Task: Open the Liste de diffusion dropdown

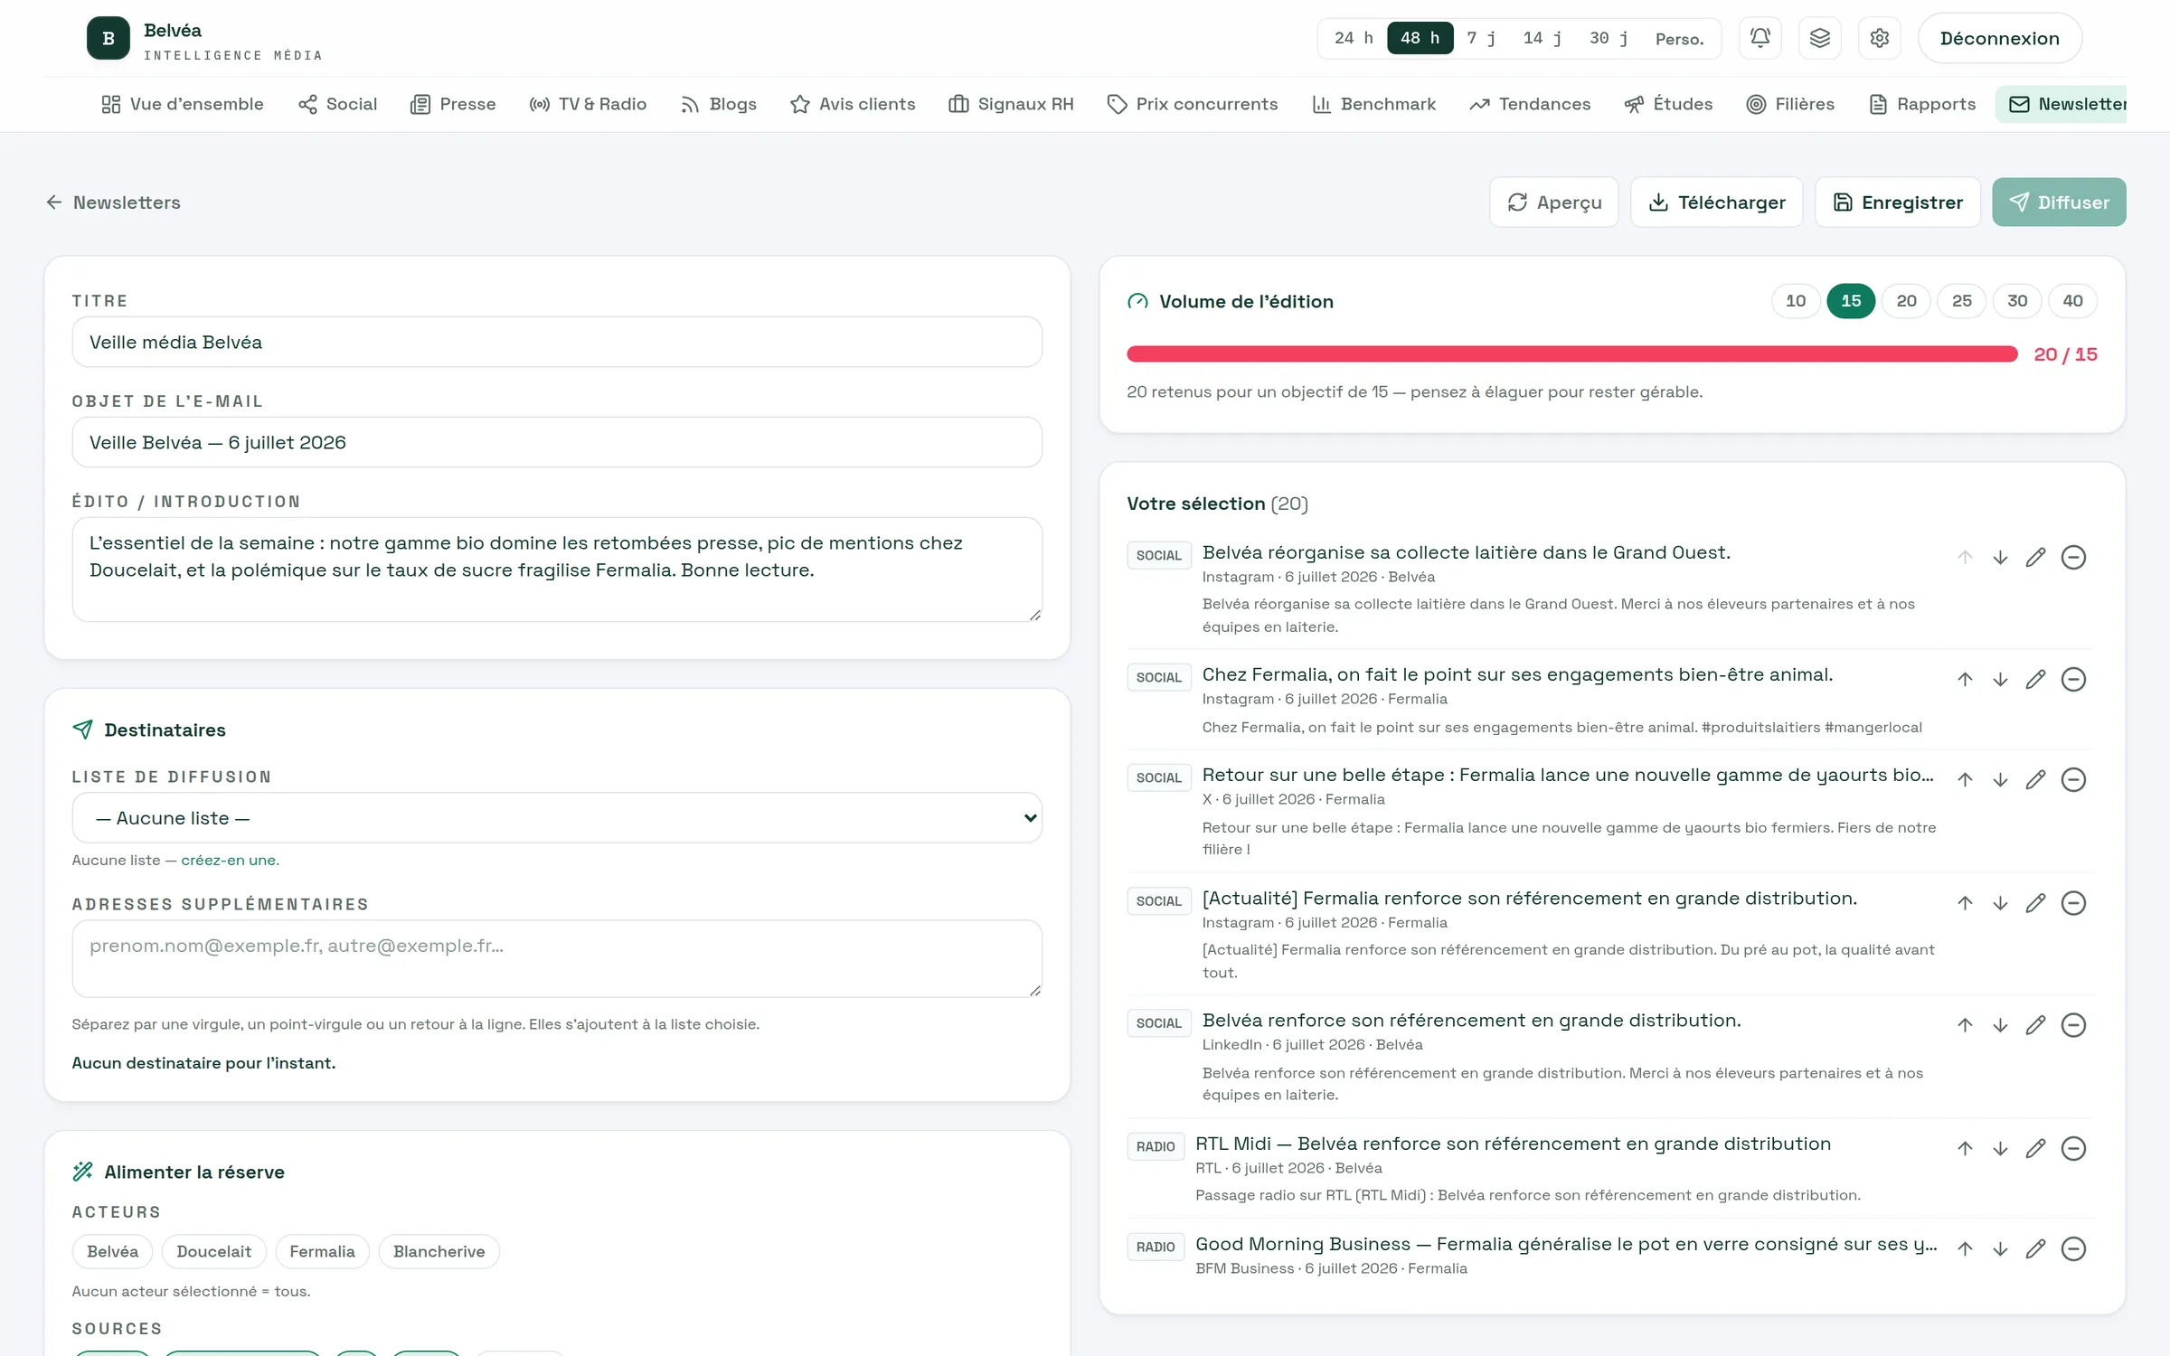Action: point(557,818)
